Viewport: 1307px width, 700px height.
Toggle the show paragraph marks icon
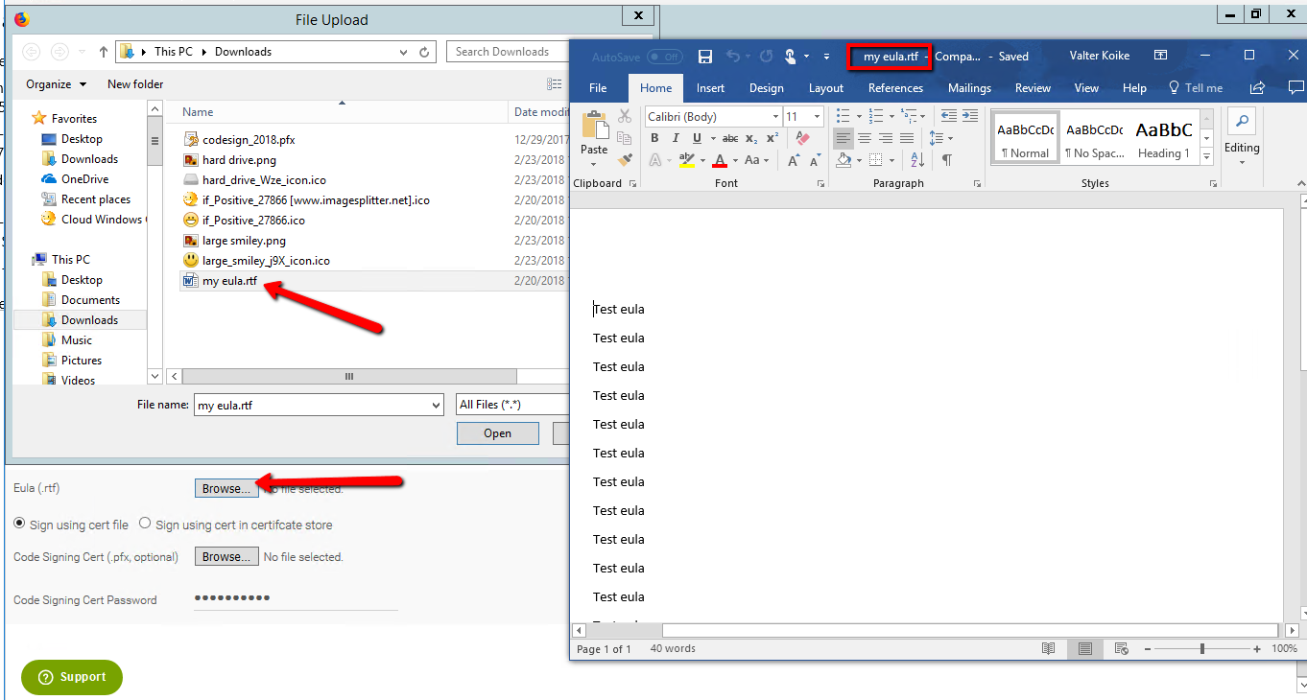click(x=947, y=160)
